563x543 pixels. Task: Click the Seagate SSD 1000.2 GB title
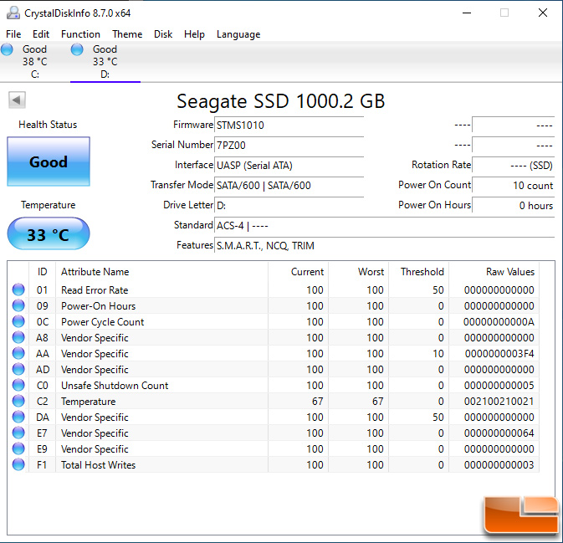coord(281,101)
